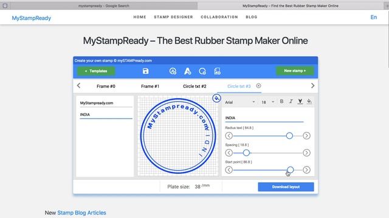
Task: Select the Circle txt #3 tab
Action: click(239, 86)
